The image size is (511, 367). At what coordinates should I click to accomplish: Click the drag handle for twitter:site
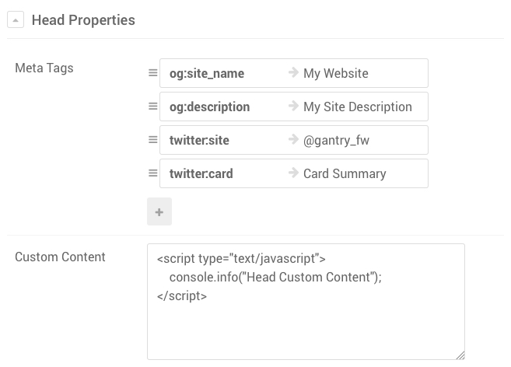click(x=152, y=140)
